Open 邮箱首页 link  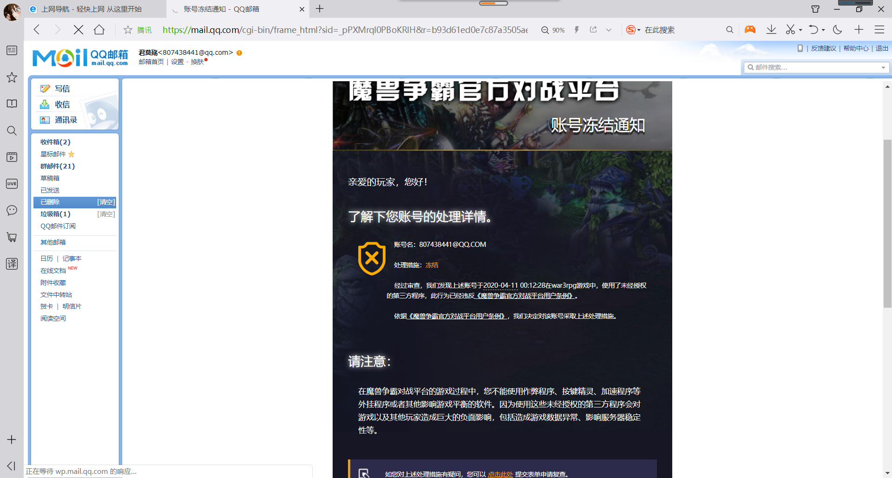[151, 62]
